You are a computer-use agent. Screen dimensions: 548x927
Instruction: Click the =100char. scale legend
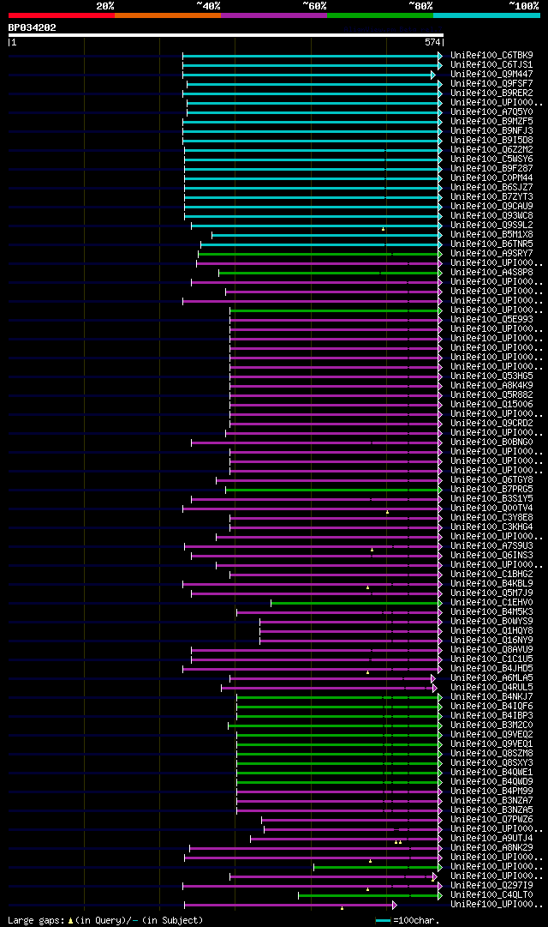click(x=408, y=920)
